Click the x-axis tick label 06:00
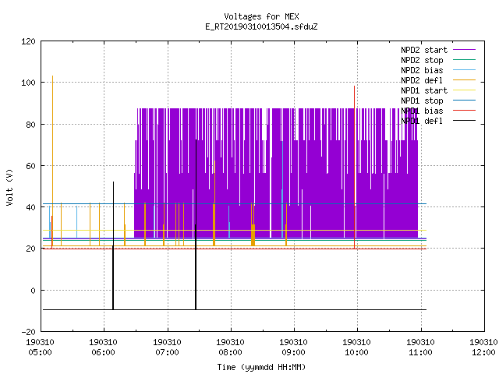 104,352
